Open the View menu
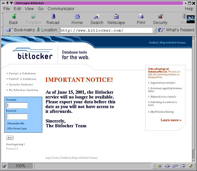This screenshot has height=171, width=197. tap(29, 9)
